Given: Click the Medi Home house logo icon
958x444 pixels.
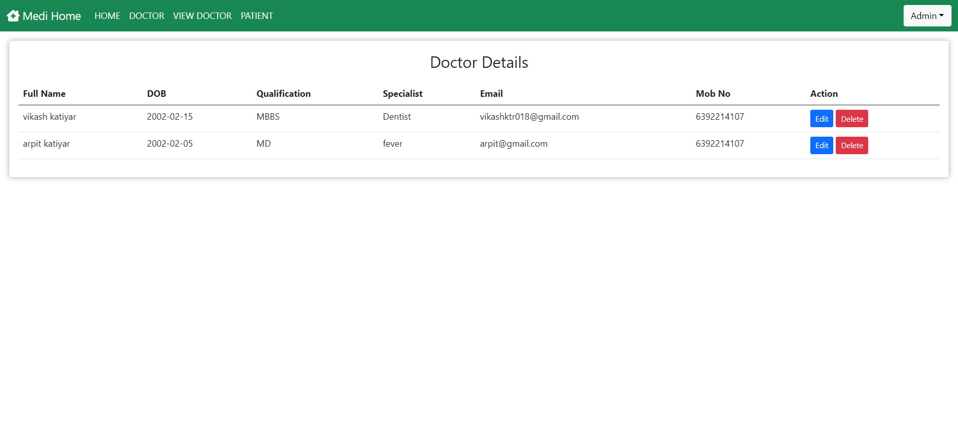Looking at the screenshot, I should [13, 16].
